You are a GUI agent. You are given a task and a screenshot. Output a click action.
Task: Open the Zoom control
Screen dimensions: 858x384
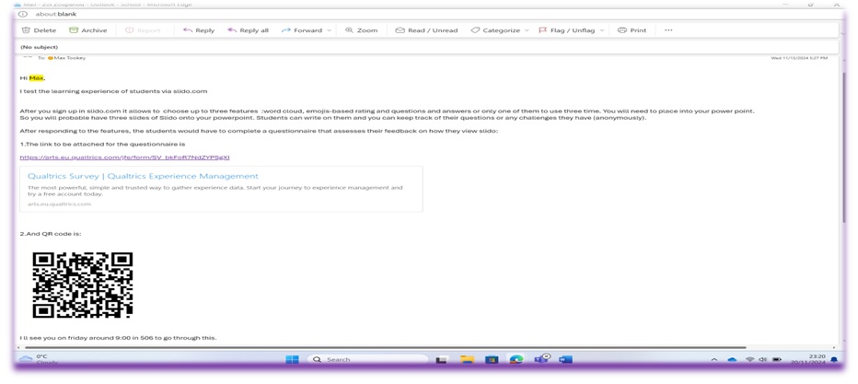362,30
